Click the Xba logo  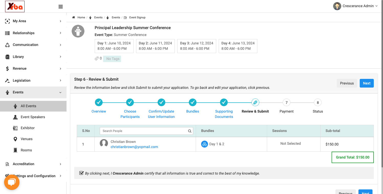(15, 7)
